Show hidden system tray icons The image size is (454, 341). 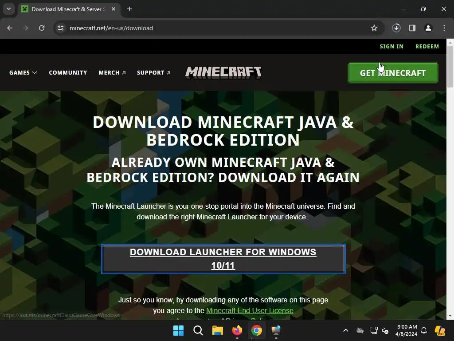click(x=346, y=330)
